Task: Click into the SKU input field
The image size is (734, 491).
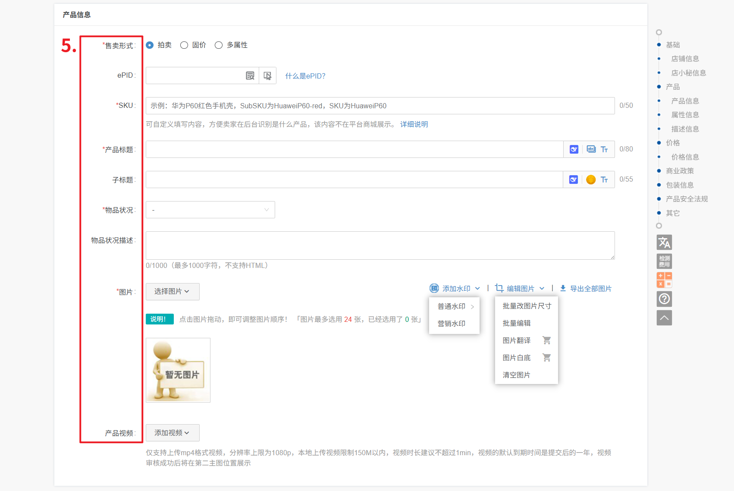Action: click(x=380, y=106)
